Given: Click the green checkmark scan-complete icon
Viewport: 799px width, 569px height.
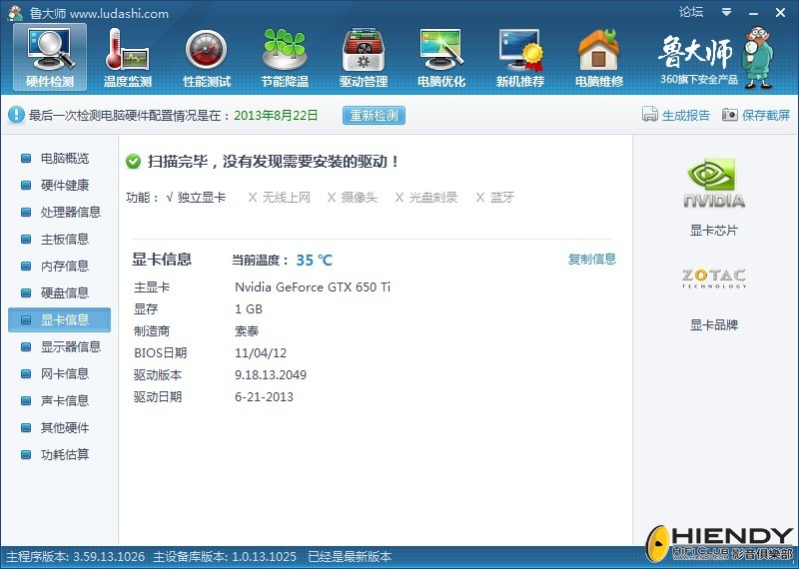Looking at the screenshot, I should pos(133,162).
